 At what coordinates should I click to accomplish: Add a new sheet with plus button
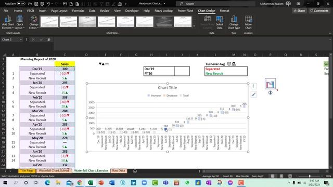tap(135, 171)
